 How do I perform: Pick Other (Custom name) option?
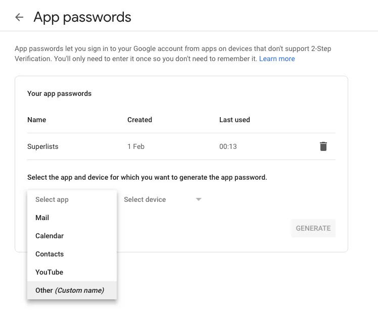70,290
